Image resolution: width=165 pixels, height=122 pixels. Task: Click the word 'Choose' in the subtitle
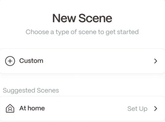37,32
